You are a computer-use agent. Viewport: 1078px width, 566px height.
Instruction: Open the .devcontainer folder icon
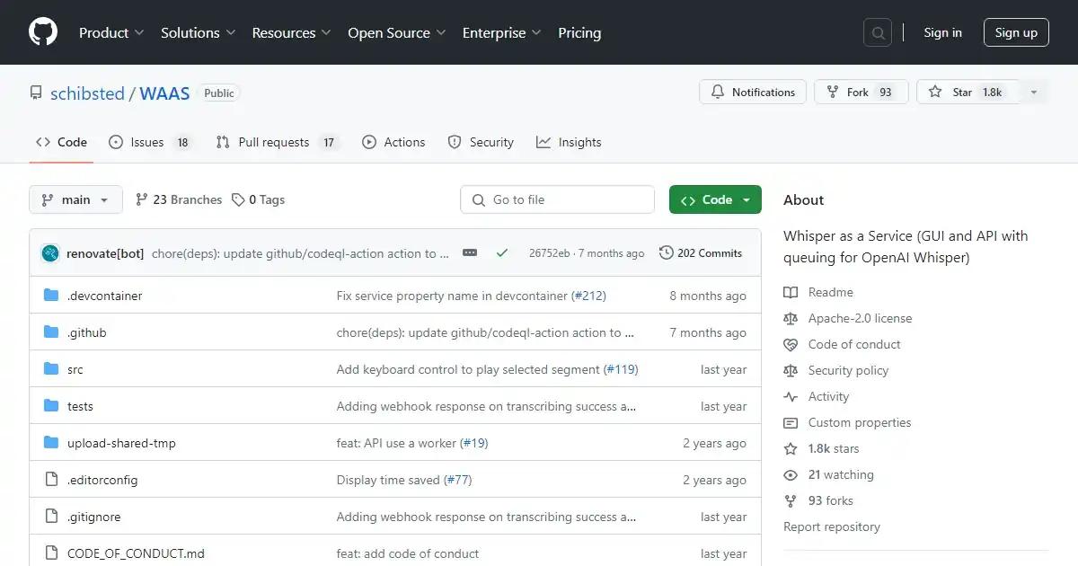51,296
